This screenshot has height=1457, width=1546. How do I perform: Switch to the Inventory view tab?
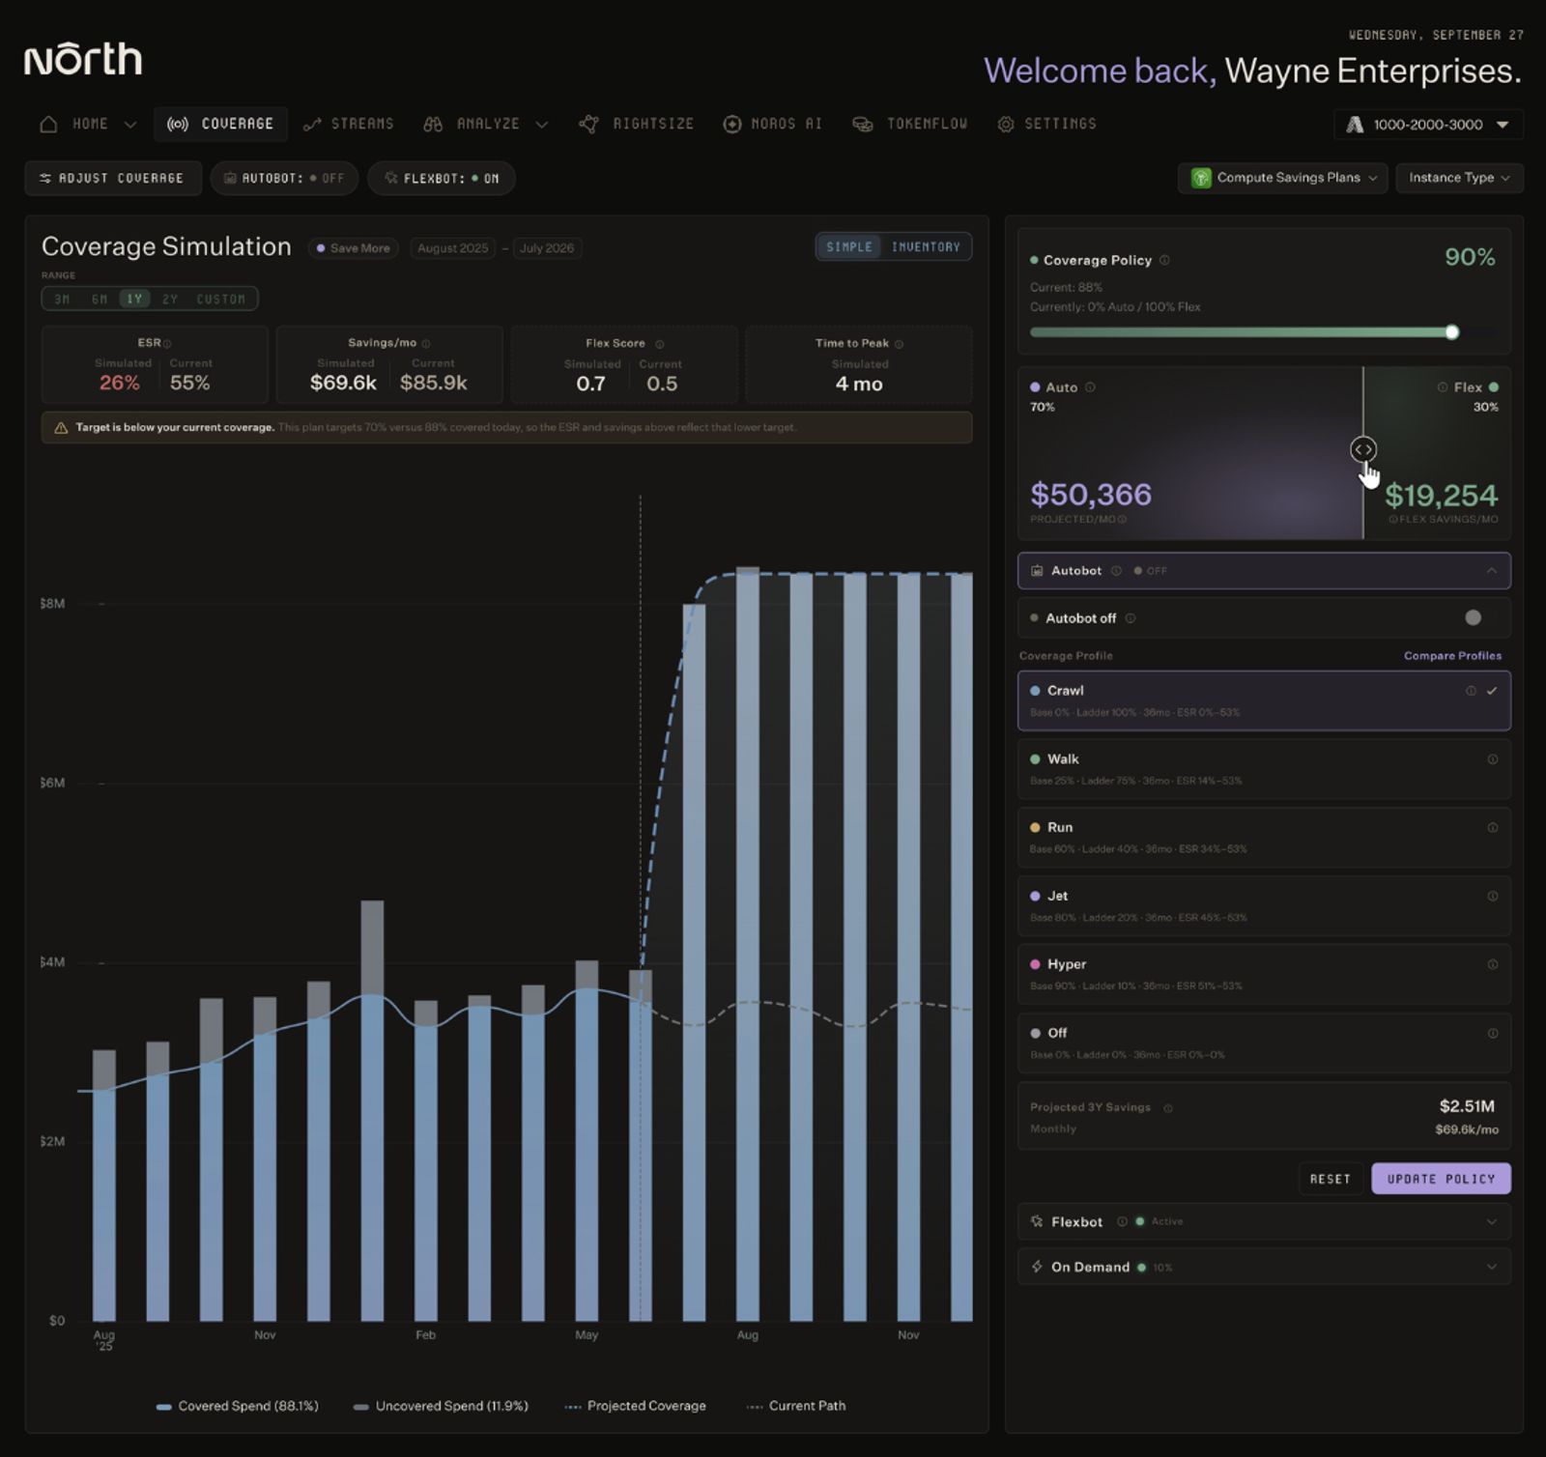point(926,246)
